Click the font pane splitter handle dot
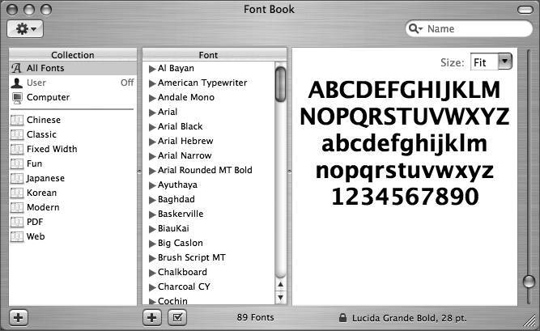Image resolution: width=540 pixels, height=331 pixels. tap(289, 172)
